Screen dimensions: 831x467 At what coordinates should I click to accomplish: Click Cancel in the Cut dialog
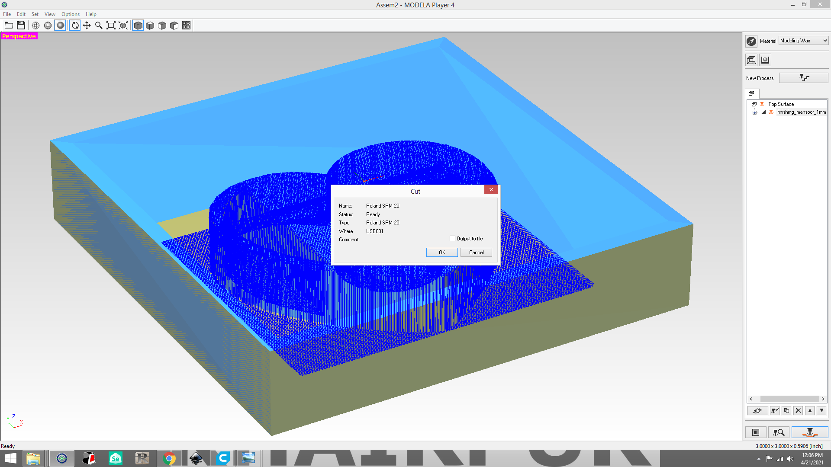pos(476,253)
